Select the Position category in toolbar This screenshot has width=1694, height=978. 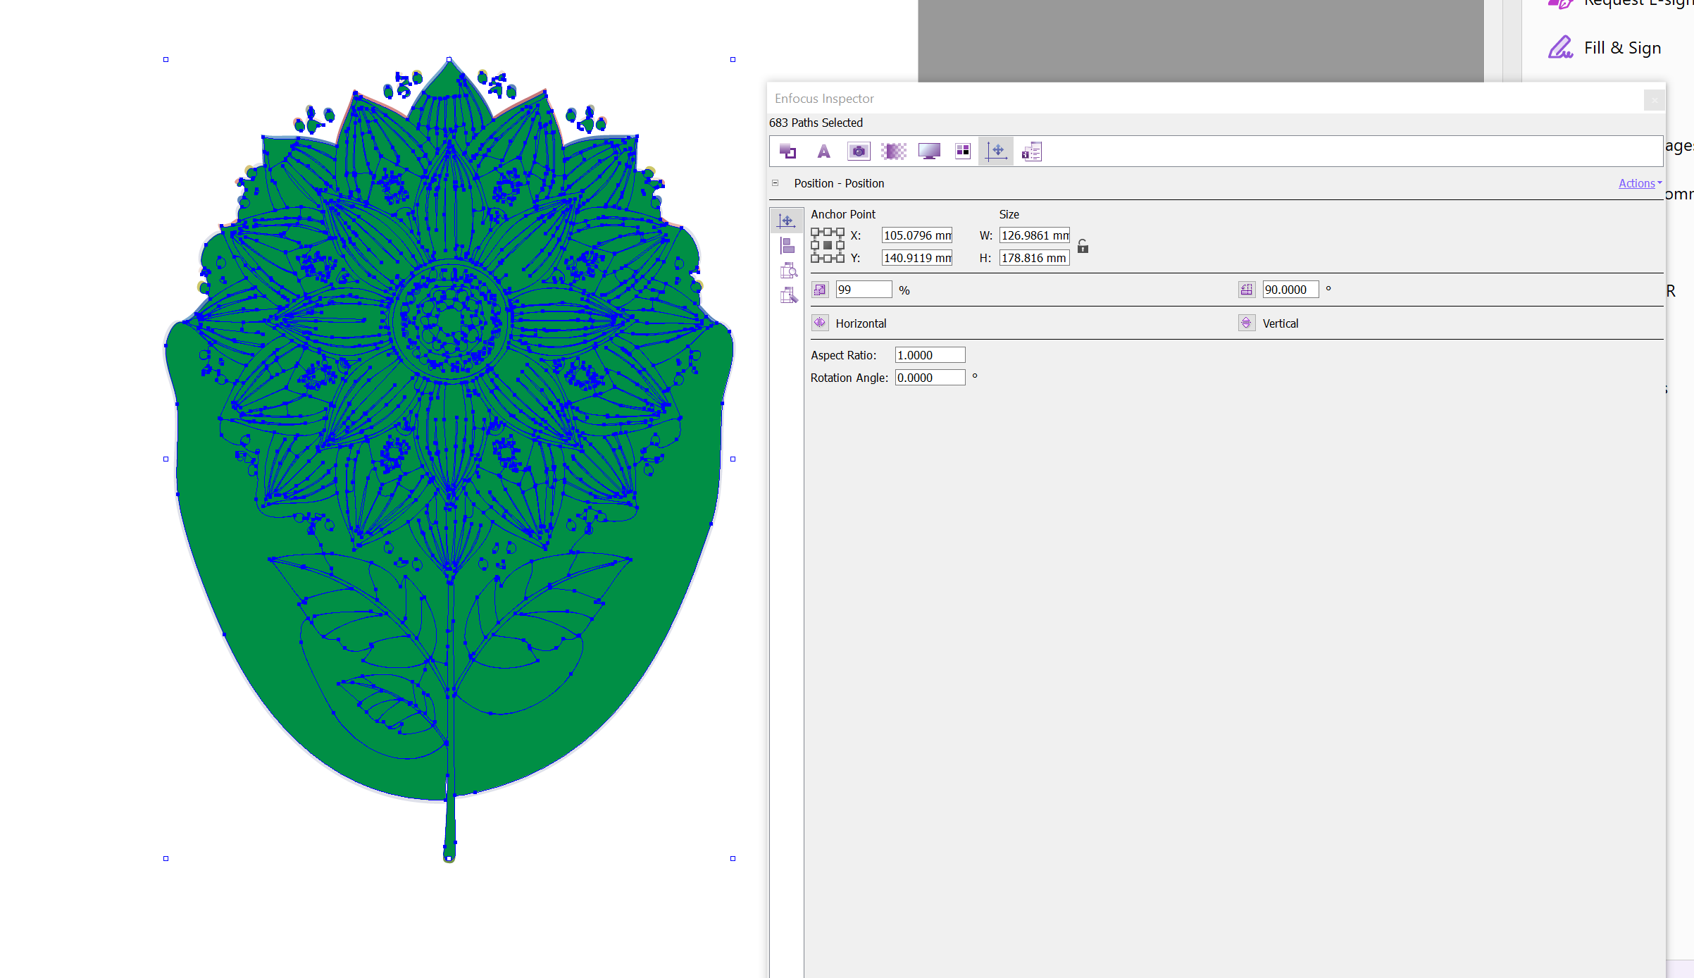click(x=996, y=151)
